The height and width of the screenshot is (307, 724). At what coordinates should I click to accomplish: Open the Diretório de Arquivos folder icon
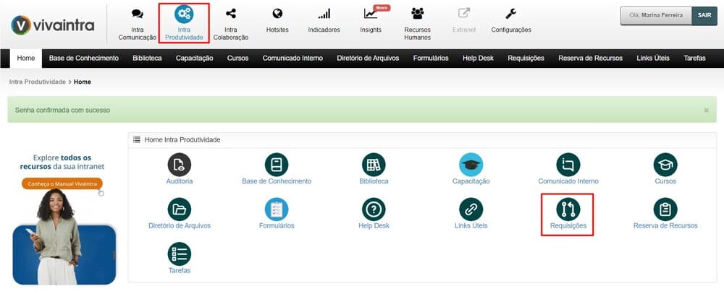pos(180,209)
